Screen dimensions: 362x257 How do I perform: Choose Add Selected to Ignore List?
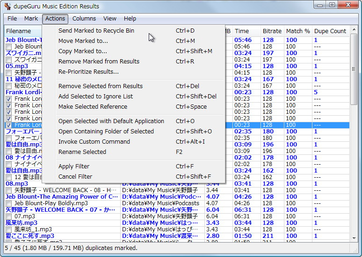click(133, 96)
